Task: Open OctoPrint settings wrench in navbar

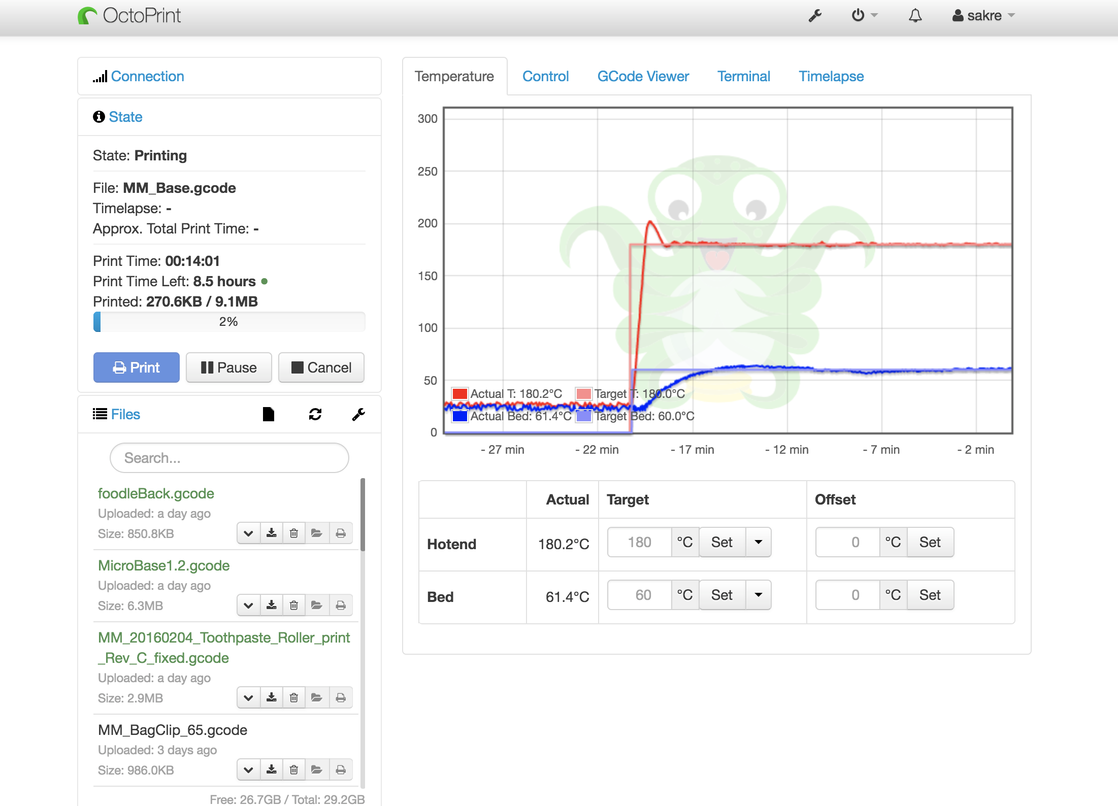Action: (x=815, y=16)
